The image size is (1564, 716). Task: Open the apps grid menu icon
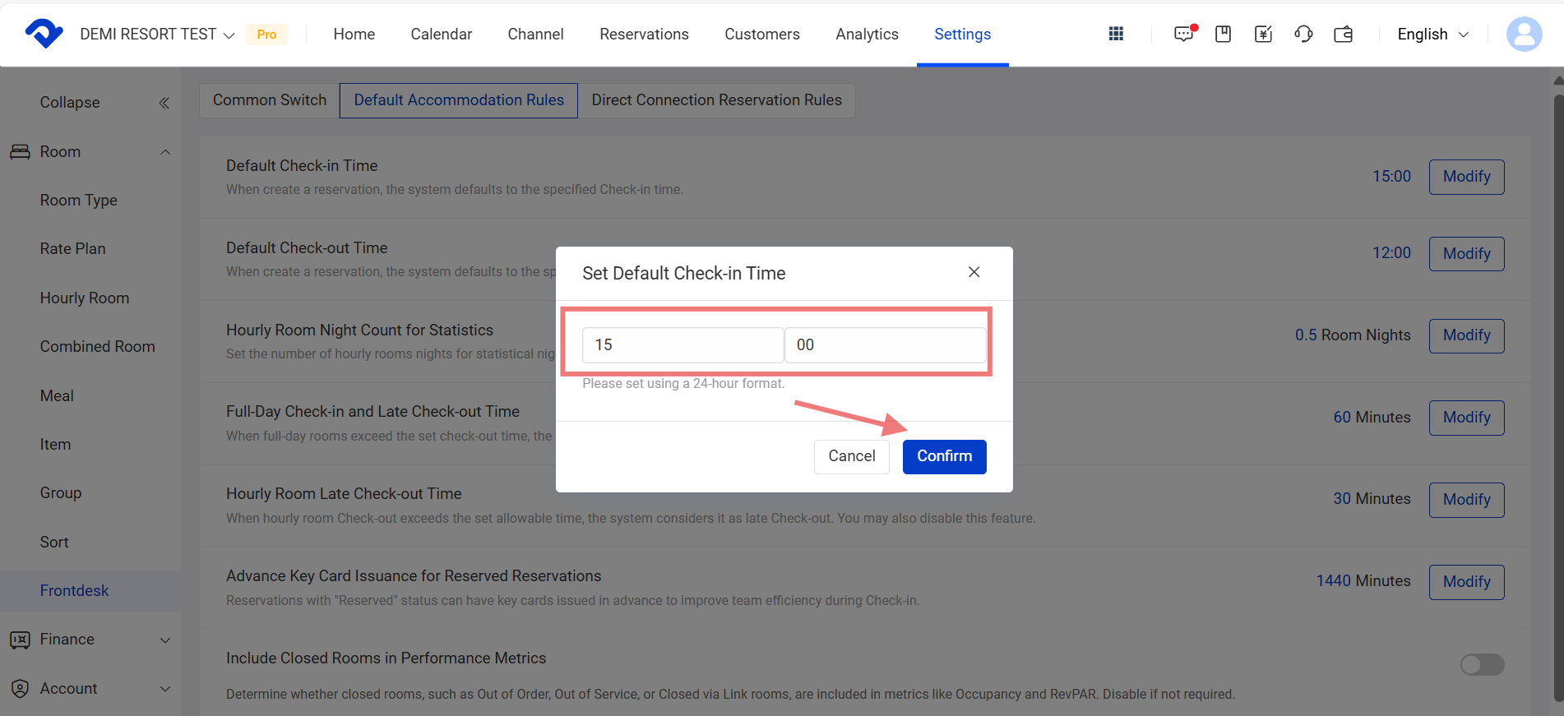click(x=1116, y=34)
